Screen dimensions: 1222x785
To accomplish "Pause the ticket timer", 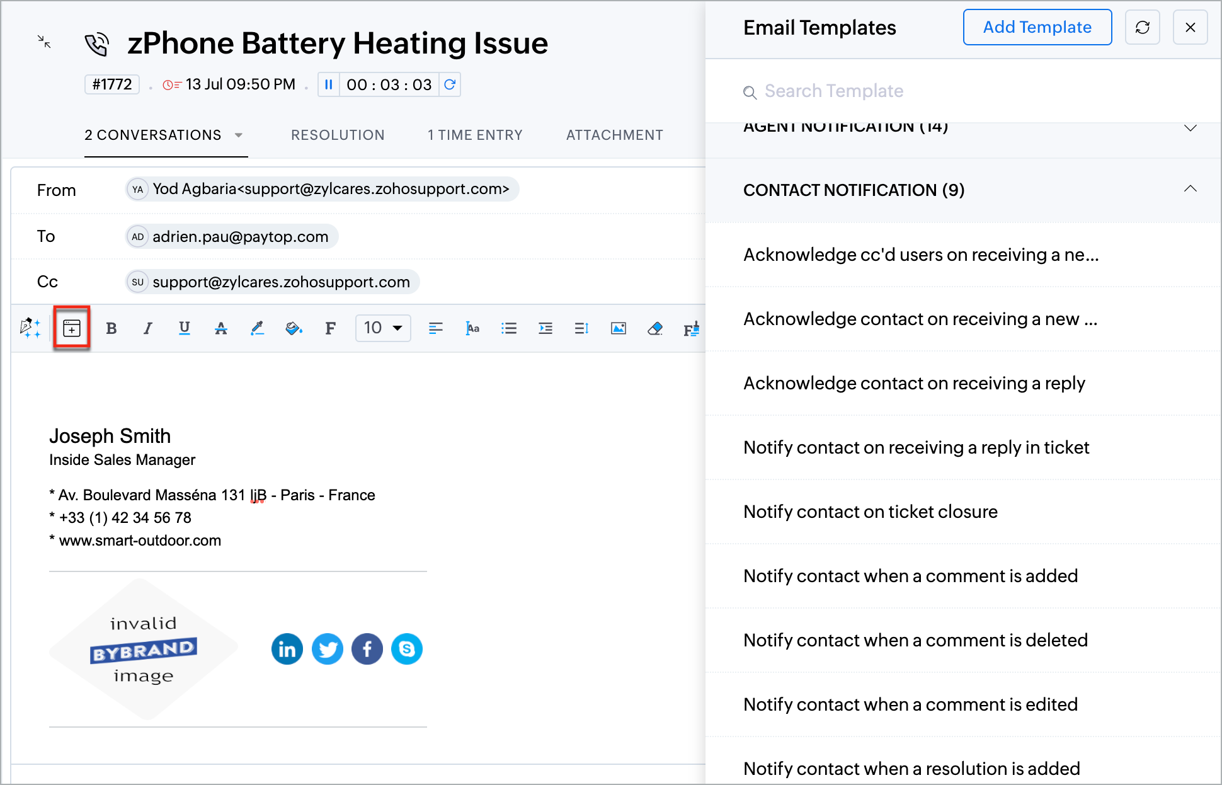I will pos(328,84).
